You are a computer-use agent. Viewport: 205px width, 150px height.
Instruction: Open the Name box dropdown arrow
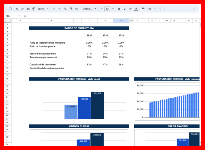click(19, 16)
